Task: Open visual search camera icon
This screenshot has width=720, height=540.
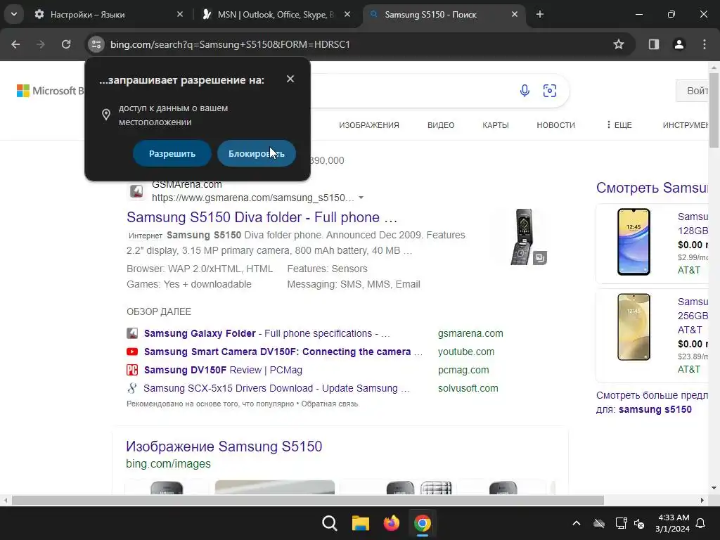Action: pos(550,91)
